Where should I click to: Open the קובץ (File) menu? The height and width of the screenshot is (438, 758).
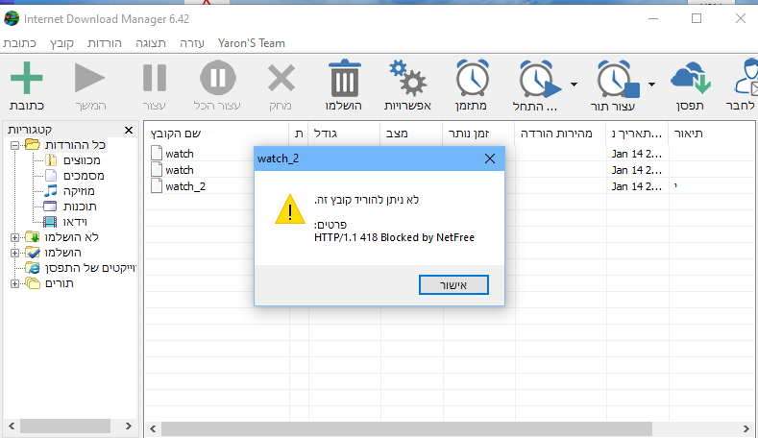[61, 43]
